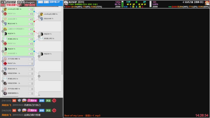The width and height of the screenshot is (210, 118).
Task: Click the chat message 这周记得打怪兽
Action: pos(32,115)
